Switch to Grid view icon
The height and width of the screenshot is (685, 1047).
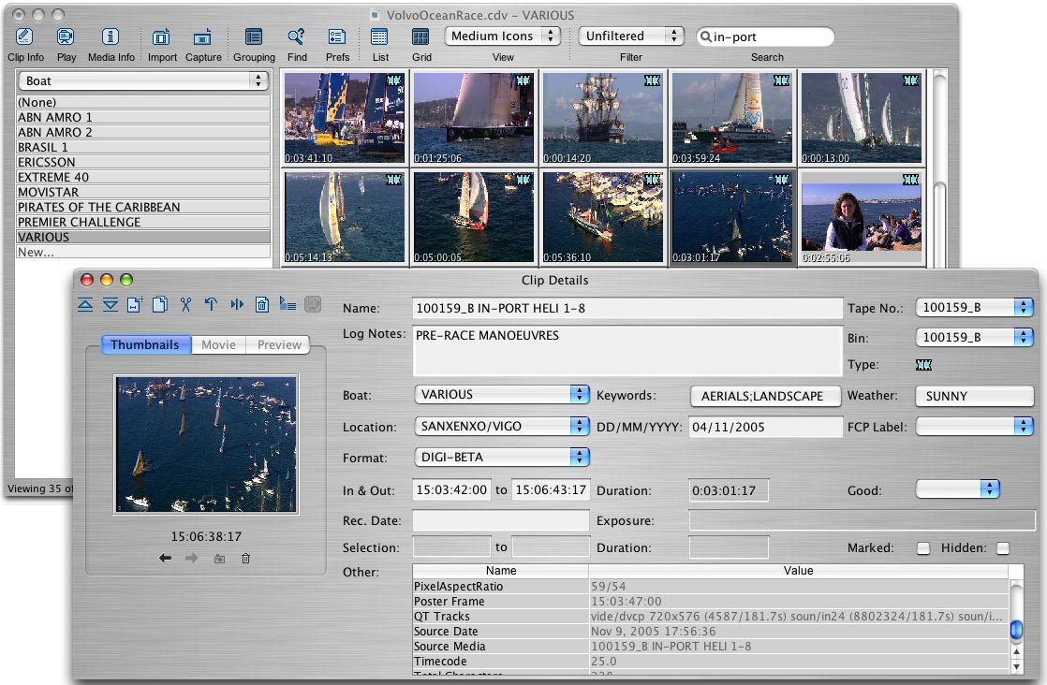pyautogui.click(x=421, y=37)
